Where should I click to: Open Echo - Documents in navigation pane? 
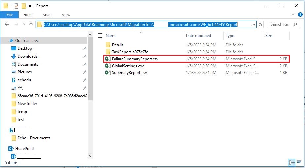(34, 138)
